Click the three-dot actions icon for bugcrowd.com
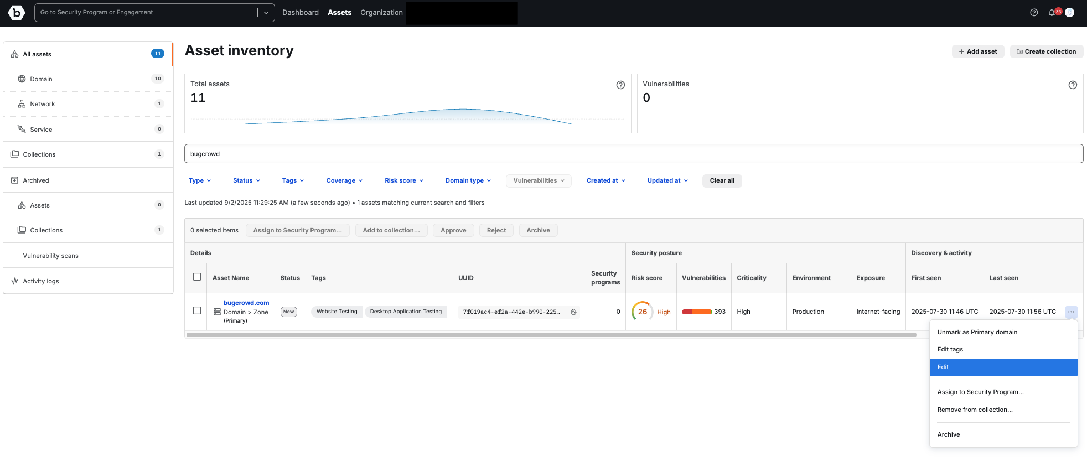Screen dimensions: 1087x471 pos(1071,312)
